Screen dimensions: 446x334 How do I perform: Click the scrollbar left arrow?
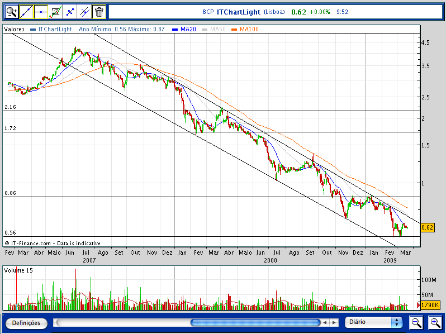[325, 323]
